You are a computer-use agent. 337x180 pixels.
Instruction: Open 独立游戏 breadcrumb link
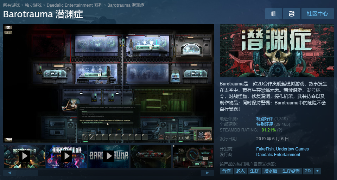(x=33, y=5)
